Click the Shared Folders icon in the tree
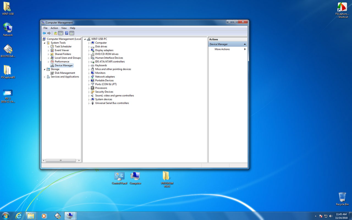Screen dimensions: 352x220 (x=52, y=54)
